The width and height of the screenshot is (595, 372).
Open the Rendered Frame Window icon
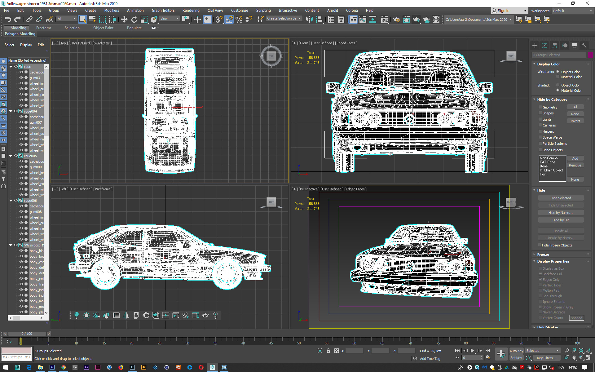pos(406,20)
